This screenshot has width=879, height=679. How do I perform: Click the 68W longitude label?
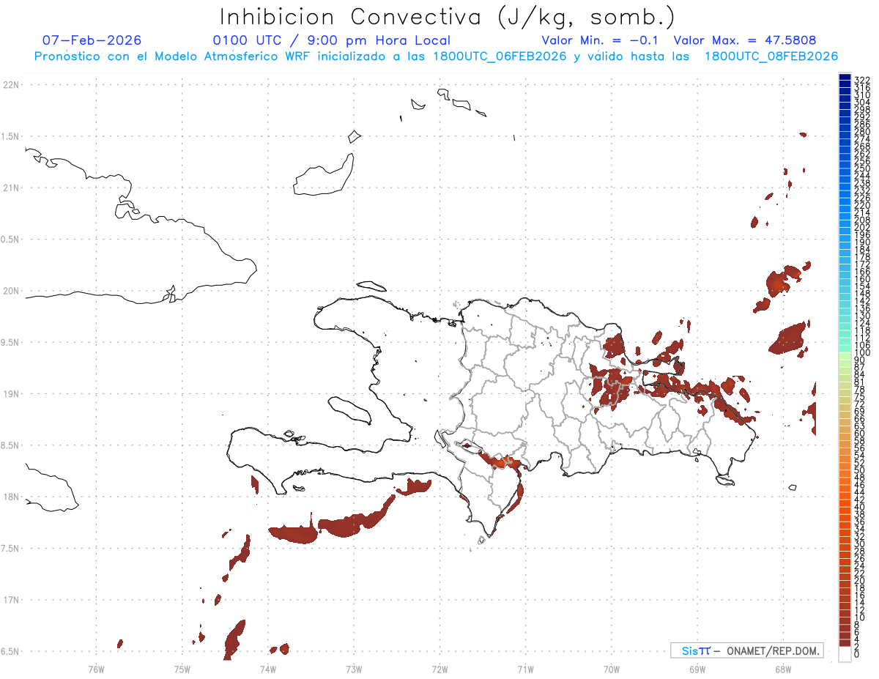coord(783,668)
